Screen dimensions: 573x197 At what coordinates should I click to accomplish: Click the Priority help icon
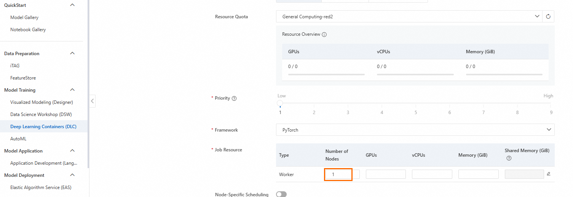tap(234, 98)
